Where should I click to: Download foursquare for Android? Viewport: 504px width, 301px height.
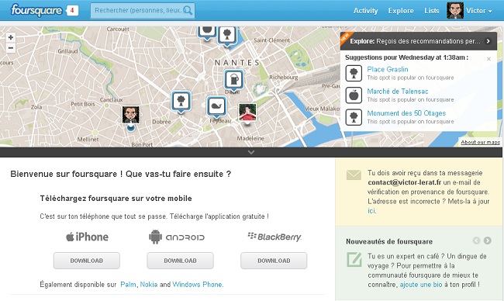click(180, 261)
